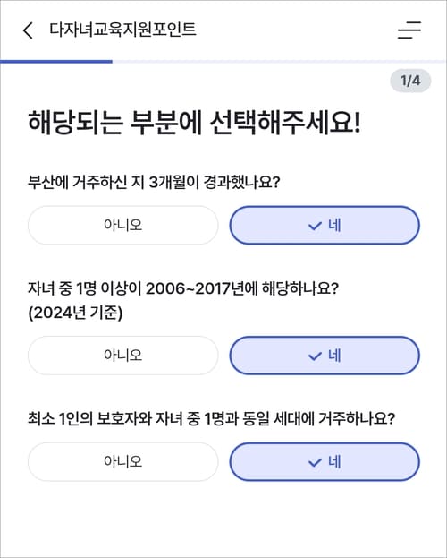Select 네 for Busan 3-month residency question
Viewport: 447px width, 558px height.
pos(325,226)
